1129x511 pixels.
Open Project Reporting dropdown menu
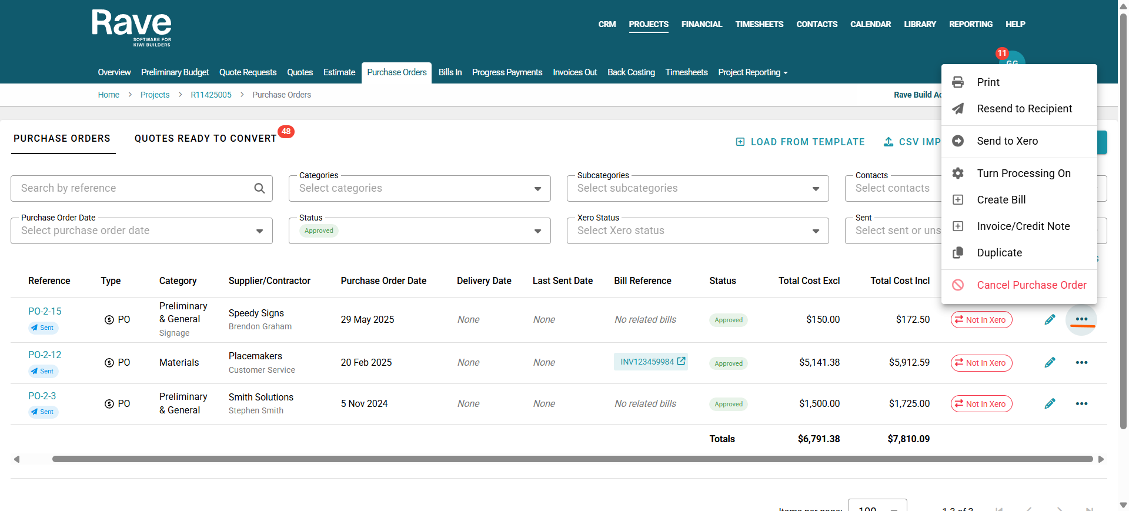point(752,72)
